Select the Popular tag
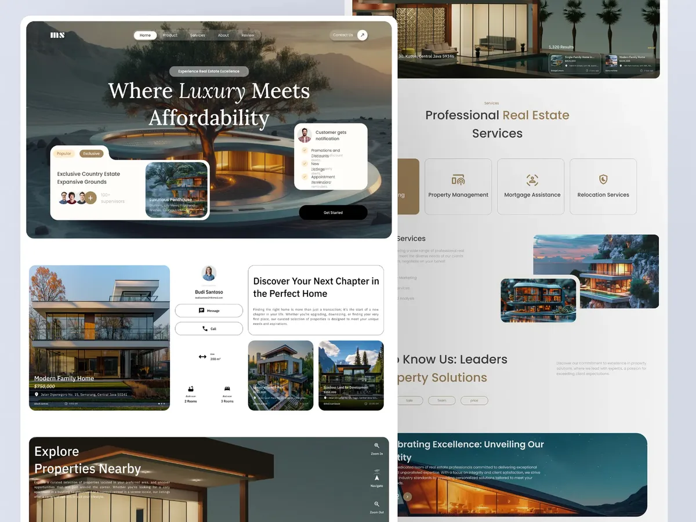This screenshot has width=696, height=522. click(64, 154)
